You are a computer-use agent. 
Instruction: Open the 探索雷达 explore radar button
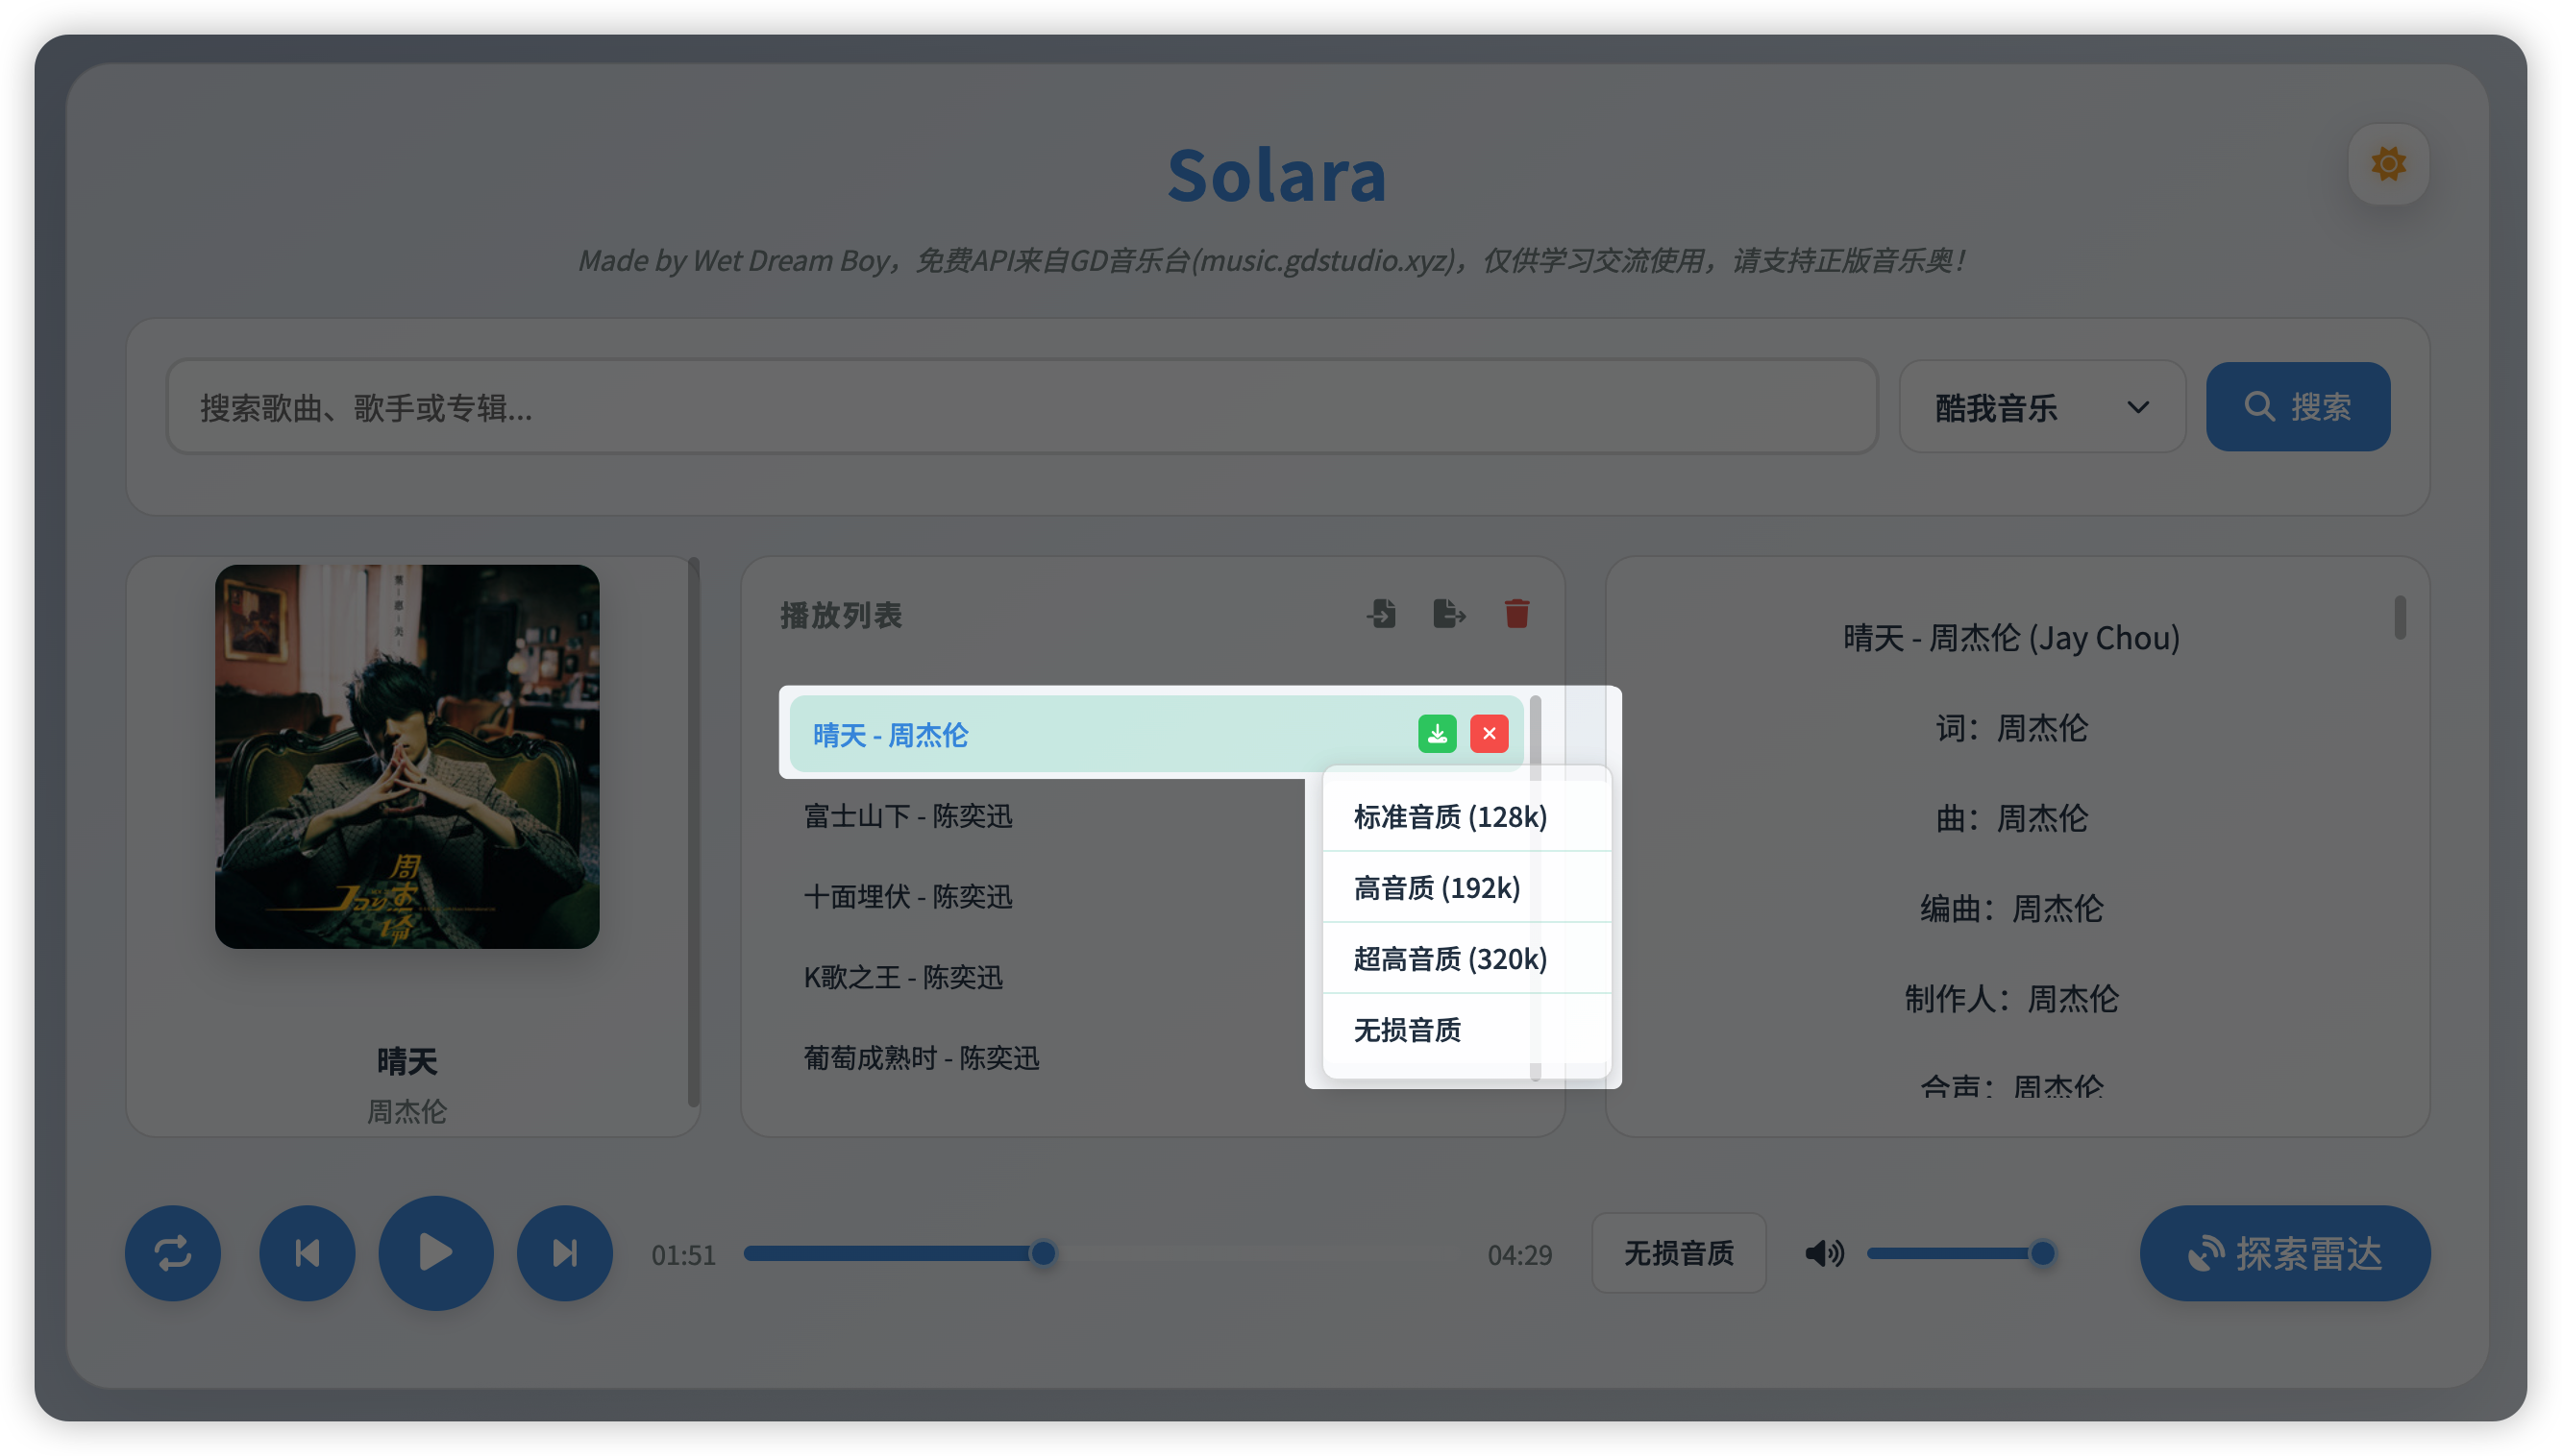point(2284,1253)
